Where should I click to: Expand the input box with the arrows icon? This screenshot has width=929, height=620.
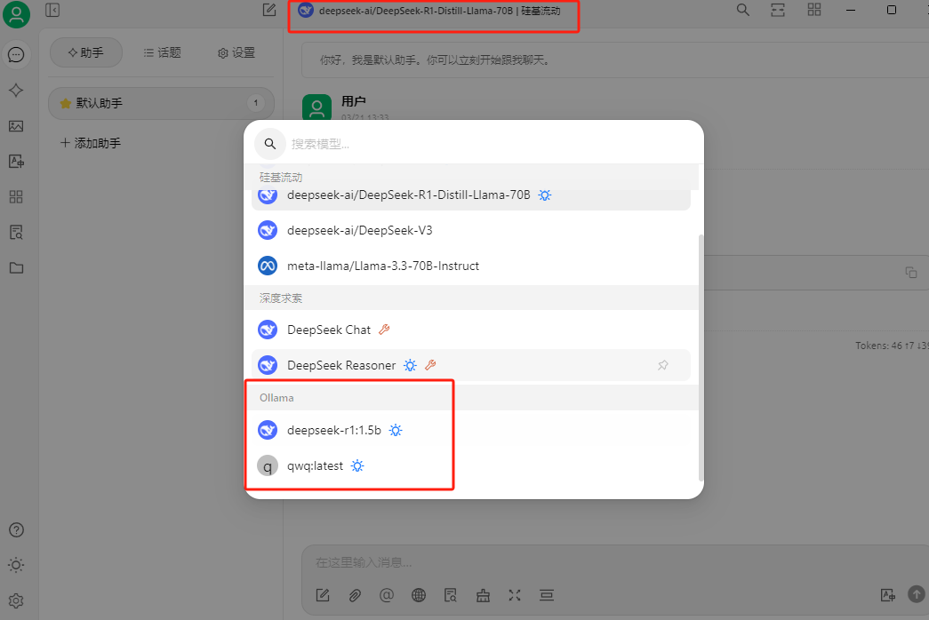(x=514, y=595)
